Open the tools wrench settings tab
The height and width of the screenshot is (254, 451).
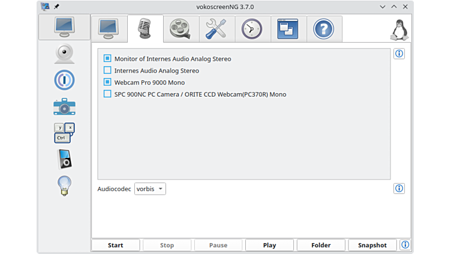pyautogui.click(x=217, y=29)
